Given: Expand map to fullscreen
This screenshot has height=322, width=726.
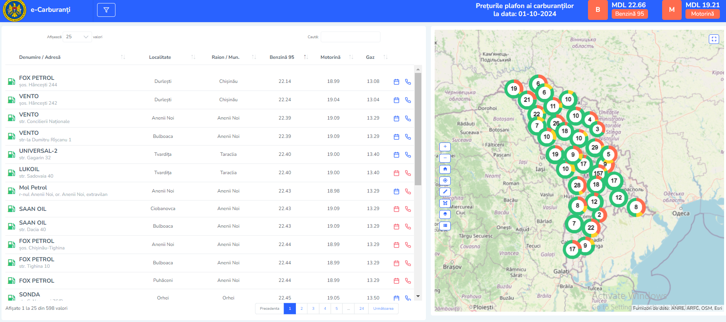Looking at the screenshot, I should [714, 39].
